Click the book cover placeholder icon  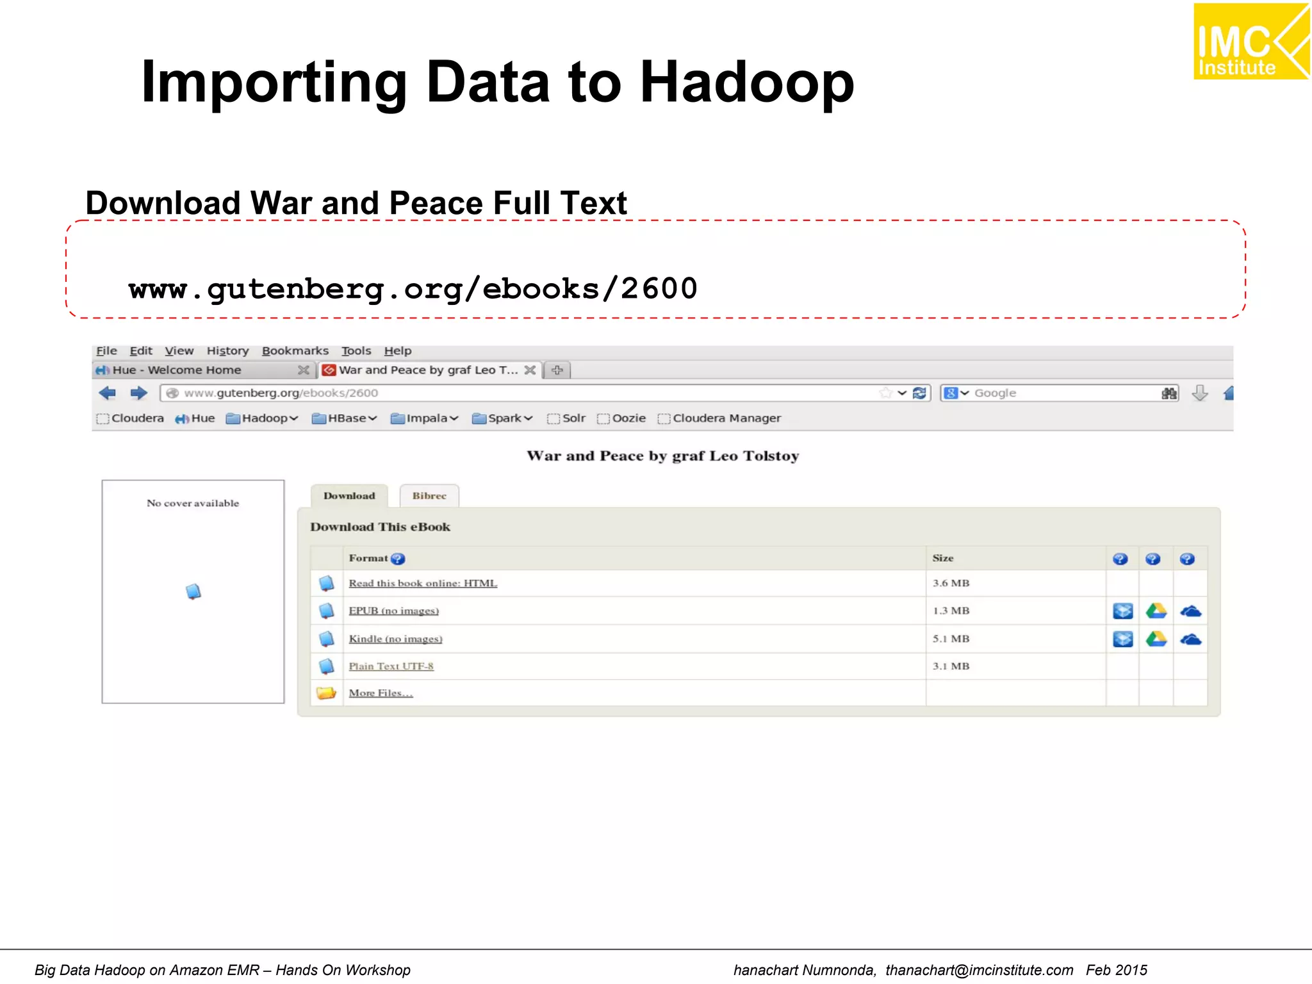[193, 591]
